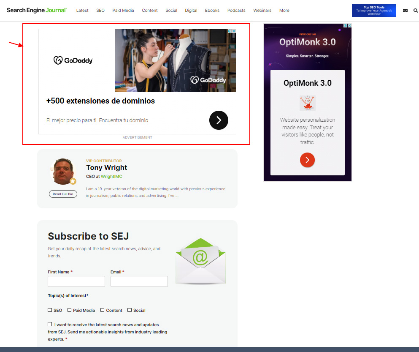Go to Webinars section
This screenshot has width=419, height=352.
pos(262,11)
